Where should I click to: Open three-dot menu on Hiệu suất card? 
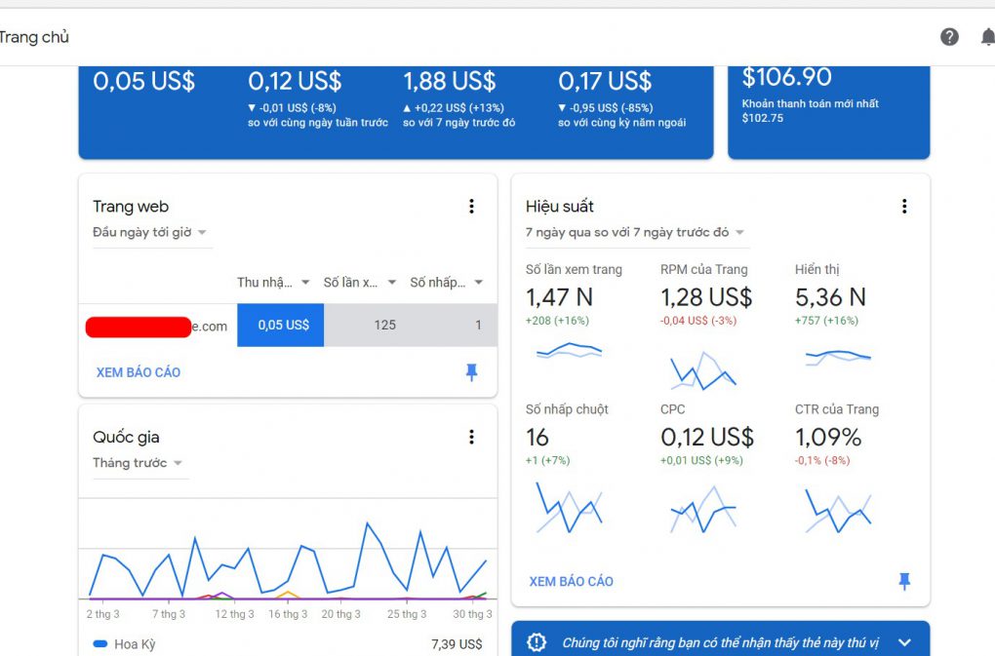coord(904,206)
